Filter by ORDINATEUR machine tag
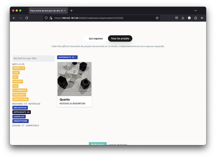 pos(20,108)
